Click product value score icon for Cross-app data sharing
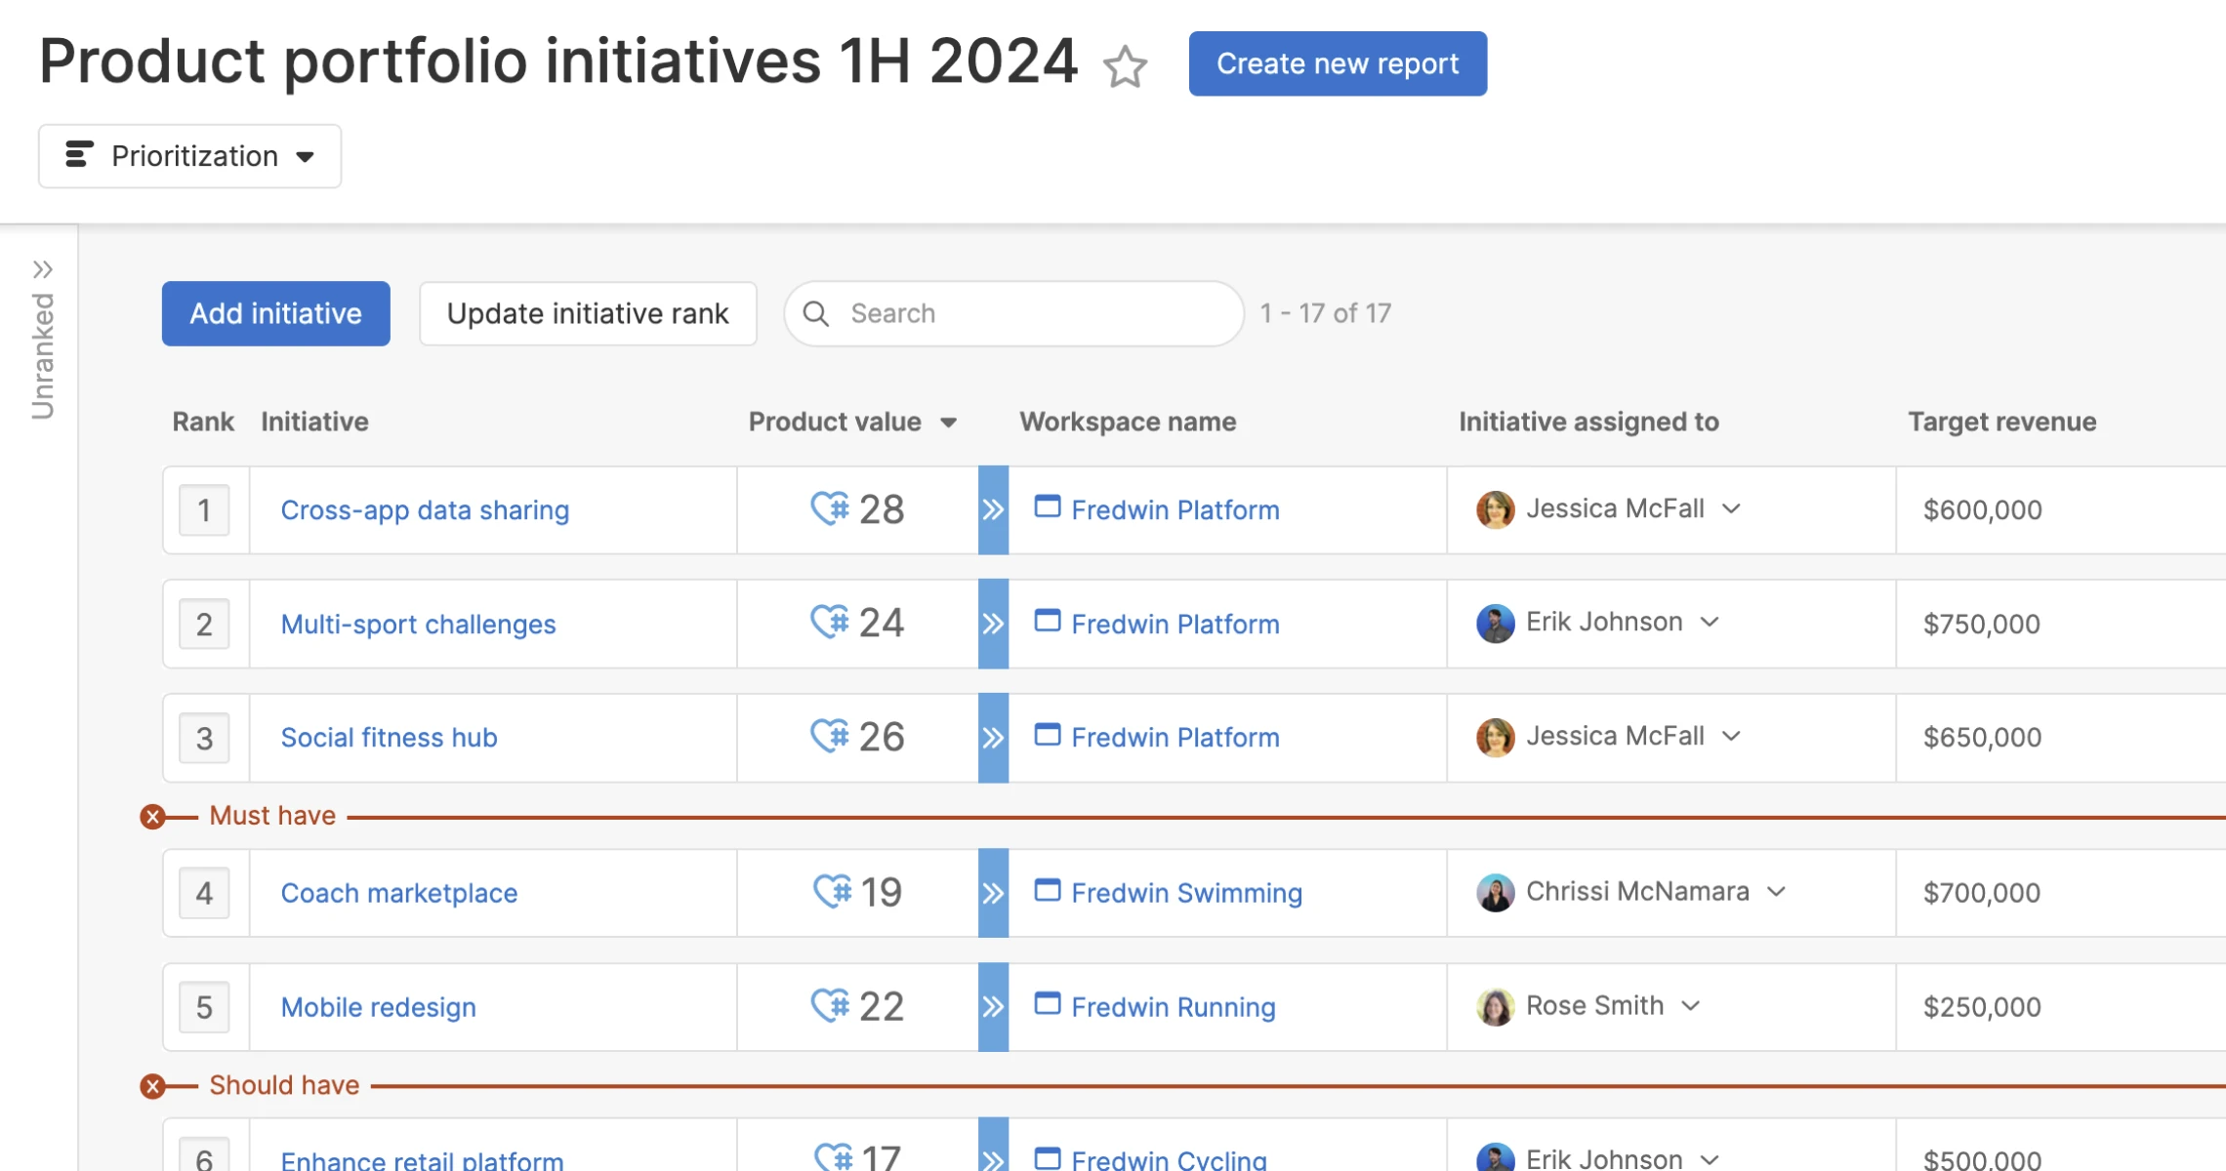Image resolution: width=2226 pixels, height=1171 pixels. [830, 508]
